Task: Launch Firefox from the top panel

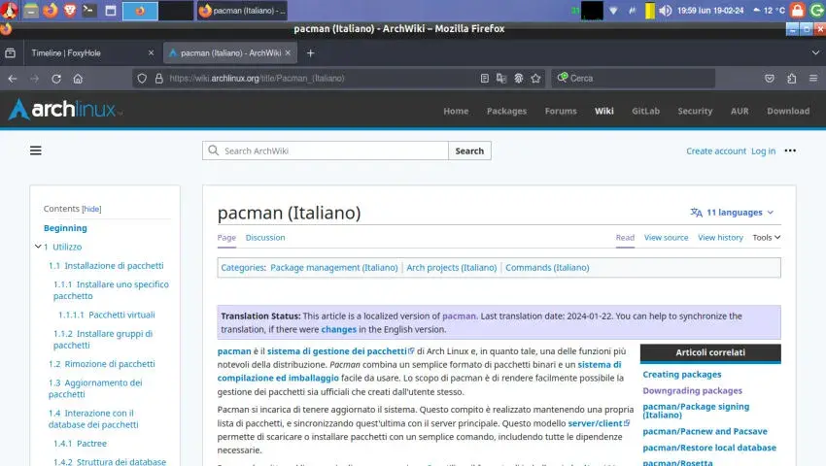Action: pos(51,10)
